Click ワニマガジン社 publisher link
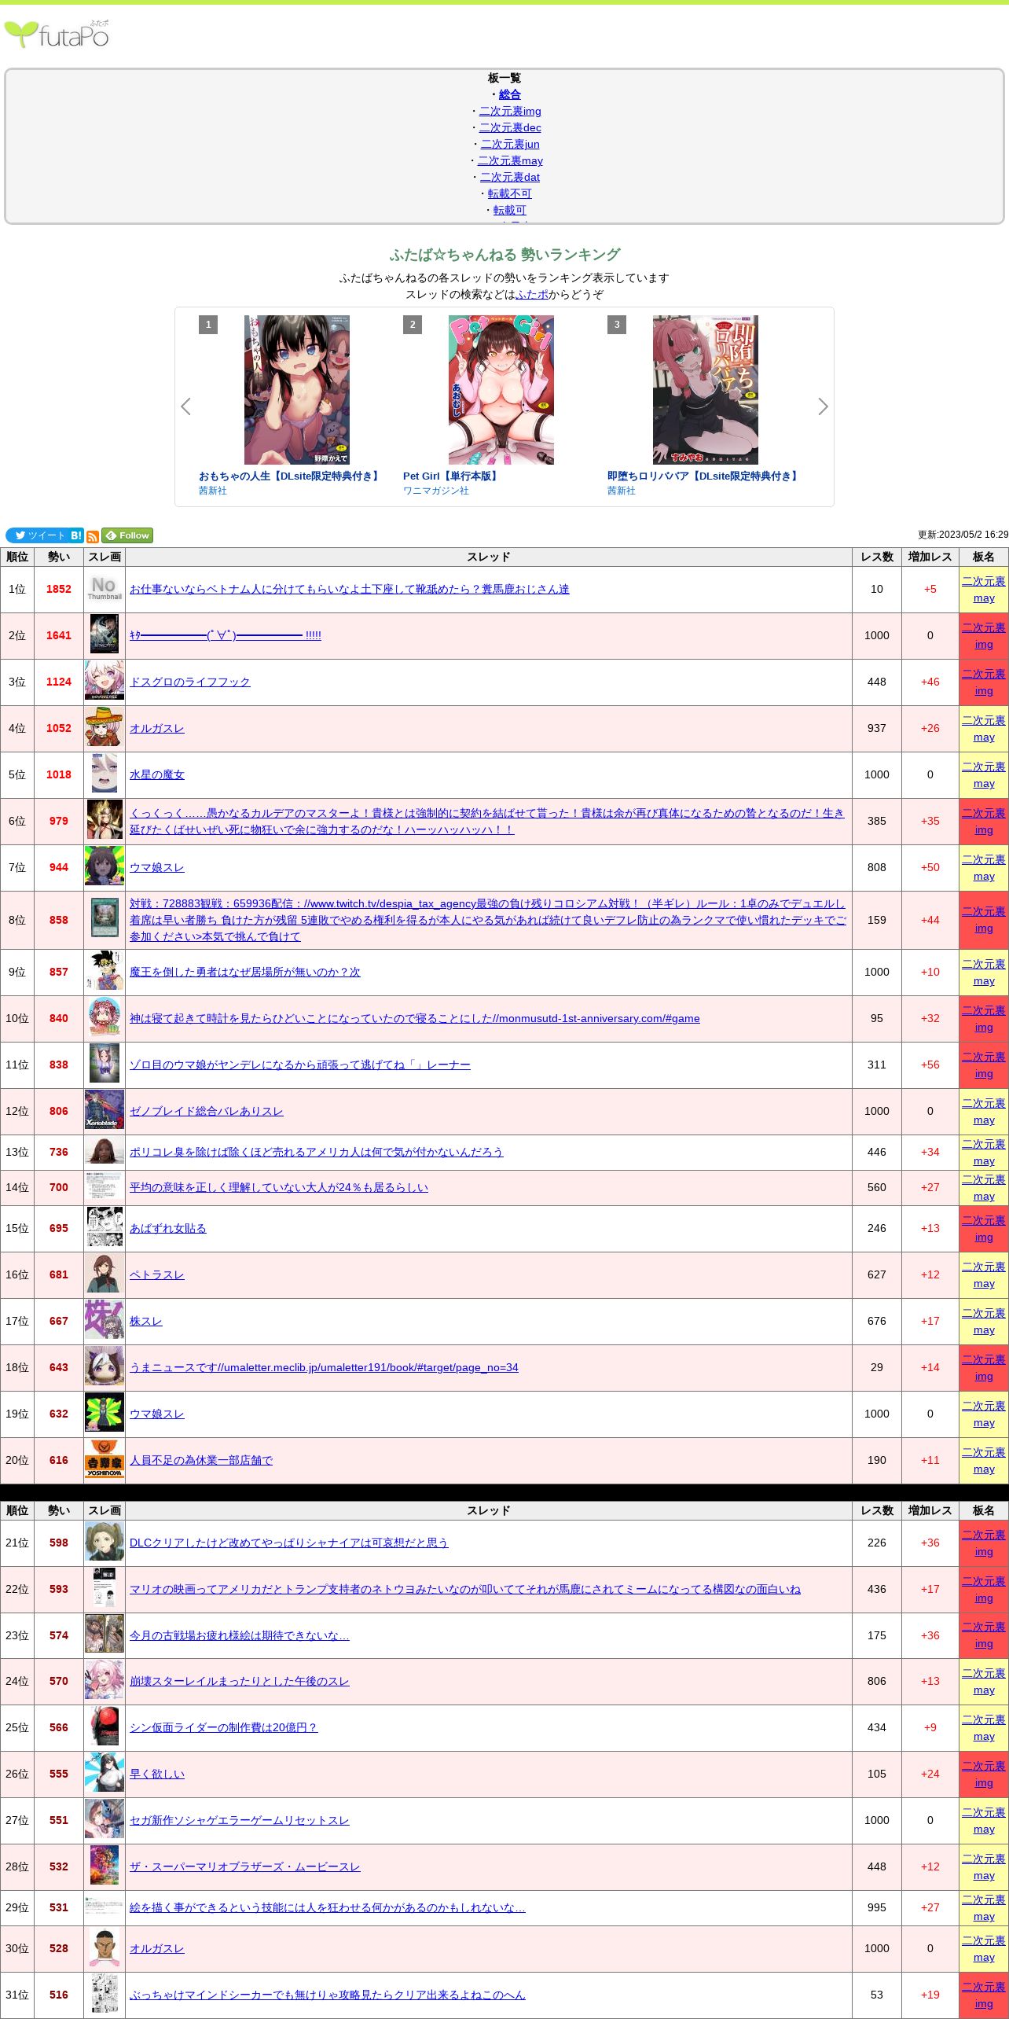Screen dimensions: 1009x2019 (436, 491)
